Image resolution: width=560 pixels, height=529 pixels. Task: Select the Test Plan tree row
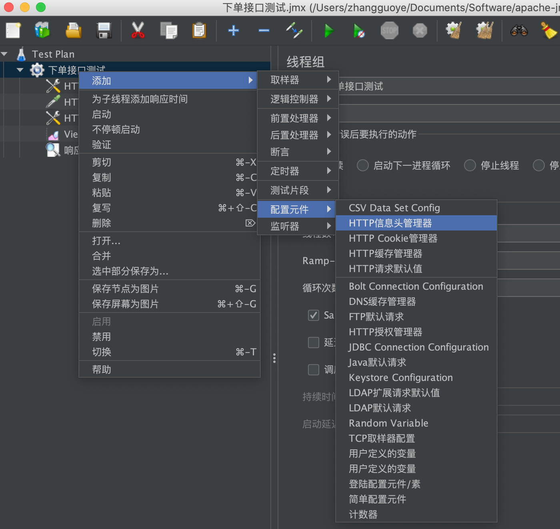pyautogui.click(x=135, y=54)
